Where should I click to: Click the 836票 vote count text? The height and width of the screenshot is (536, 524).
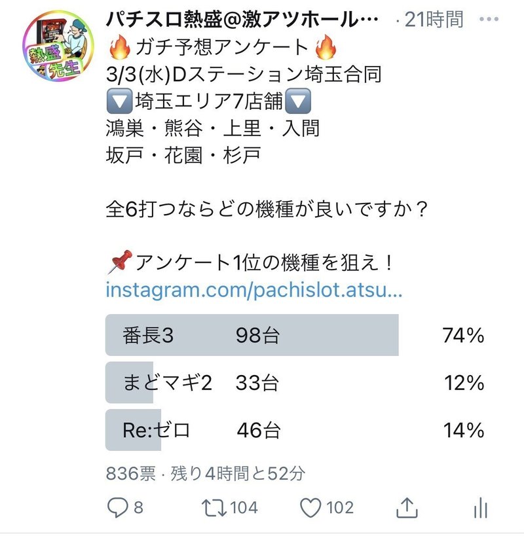pyautogui.click(x=131, y=473)
